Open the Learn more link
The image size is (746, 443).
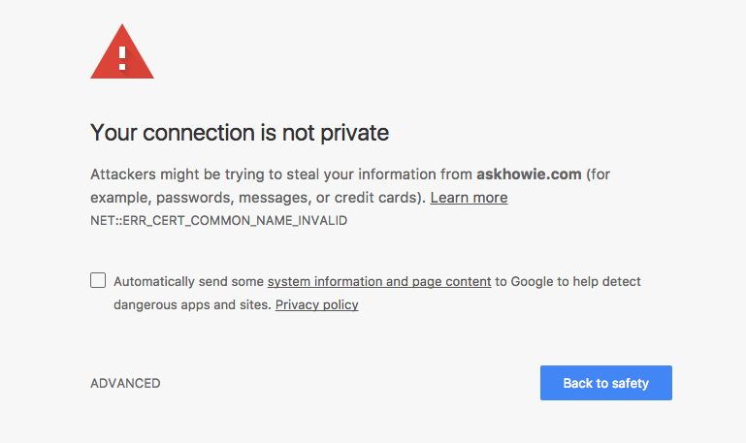(469, 198)
